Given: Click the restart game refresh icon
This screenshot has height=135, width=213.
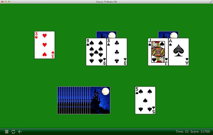Looking at the screenshot, I should click(x=13, y=131).
